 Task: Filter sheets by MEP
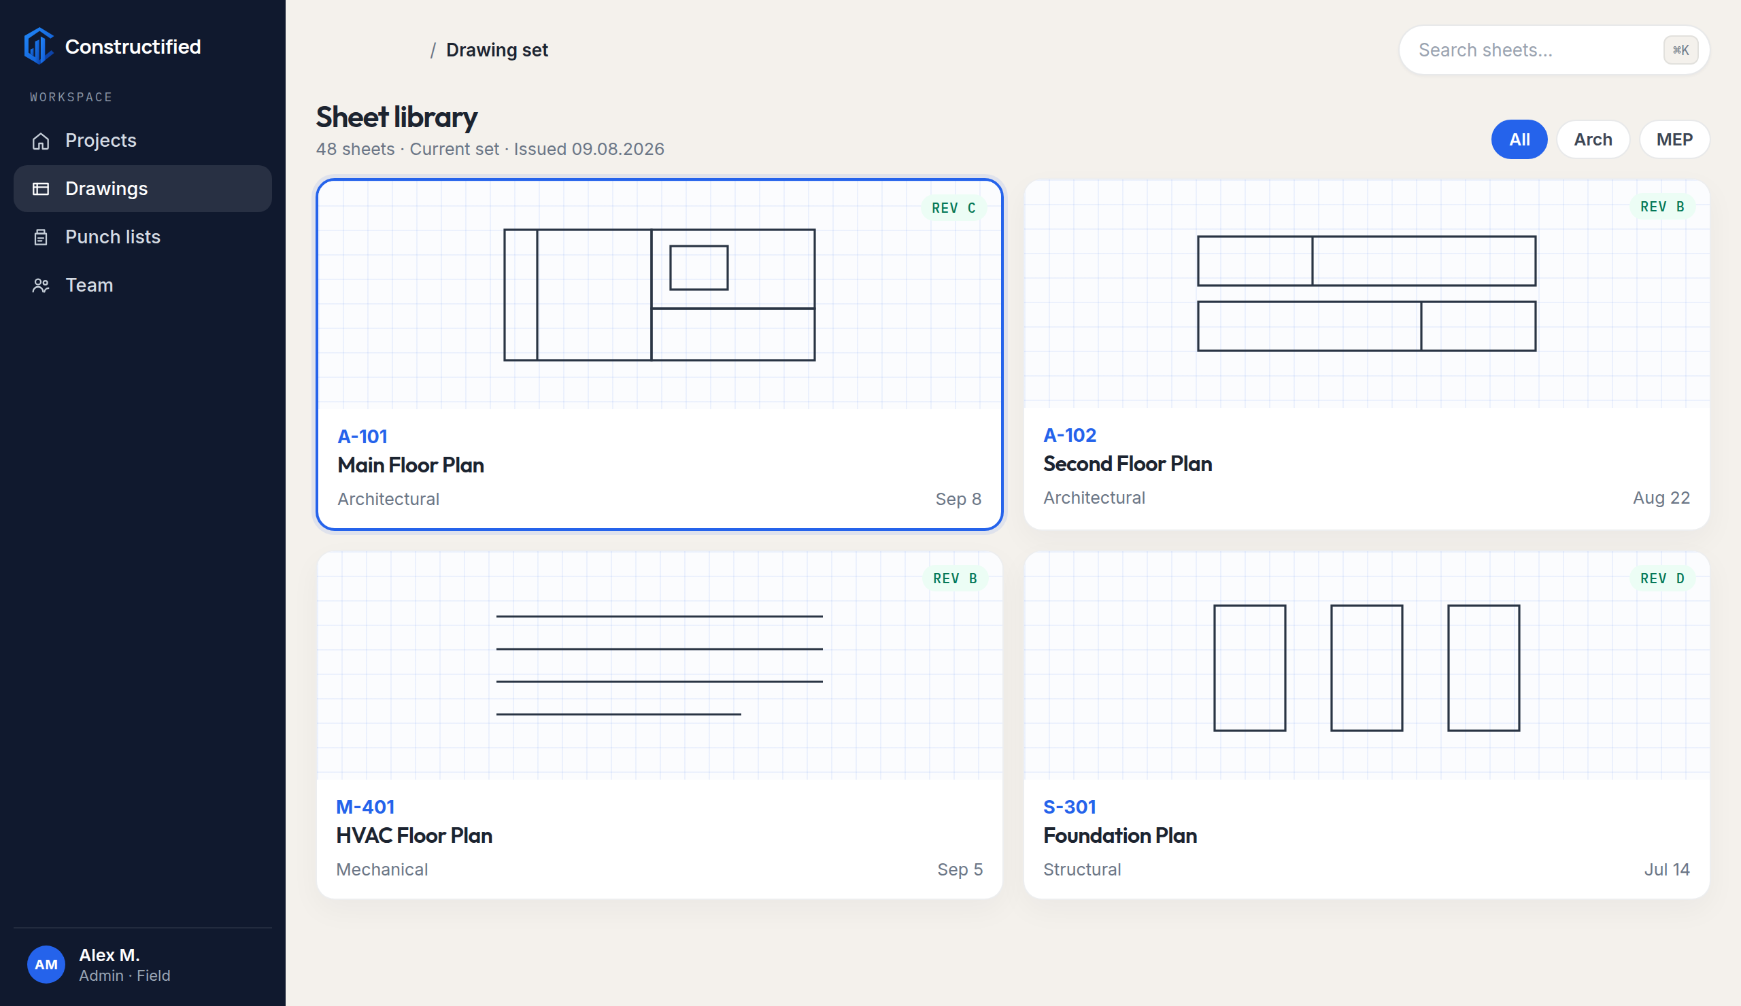[1674, 139]
